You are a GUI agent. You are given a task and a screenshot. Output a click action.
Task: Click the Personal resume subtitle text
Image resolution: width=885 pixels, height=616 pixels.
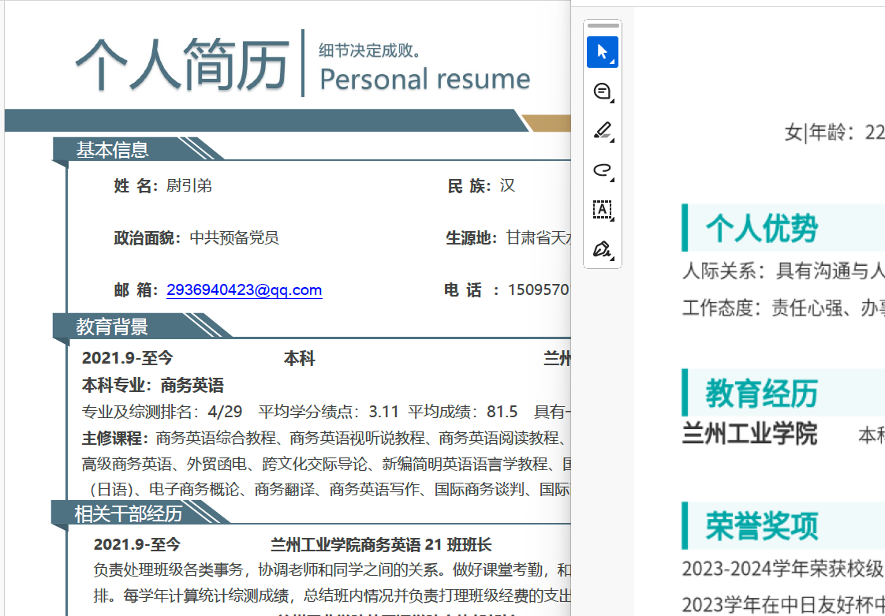pos(424,80)
